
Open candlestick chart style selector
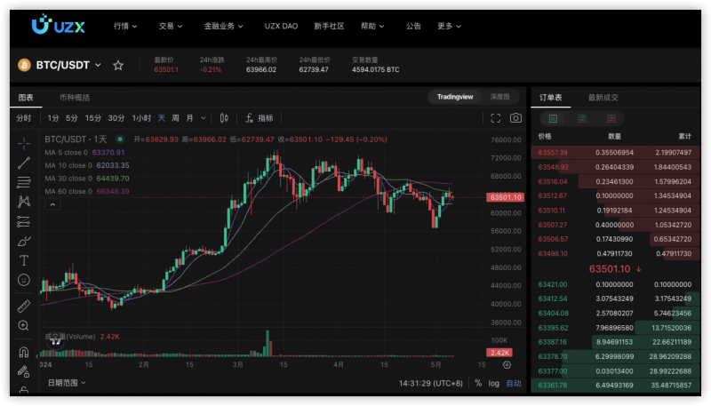tap(224, 118)
